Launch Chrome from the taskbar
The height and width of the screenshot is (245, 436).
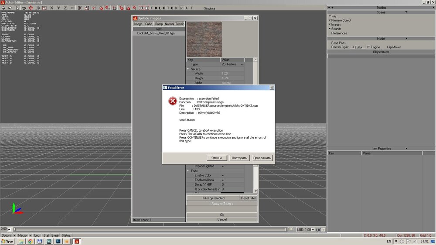click(31, 242)
